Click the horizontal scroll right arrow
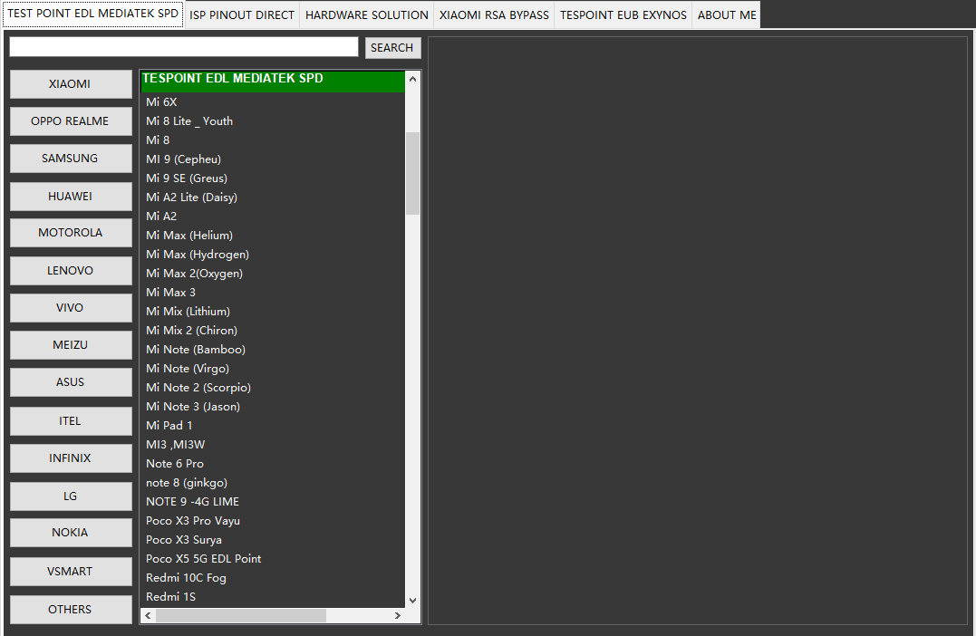Screen dimensions: 976x636 tap(397, 616)
